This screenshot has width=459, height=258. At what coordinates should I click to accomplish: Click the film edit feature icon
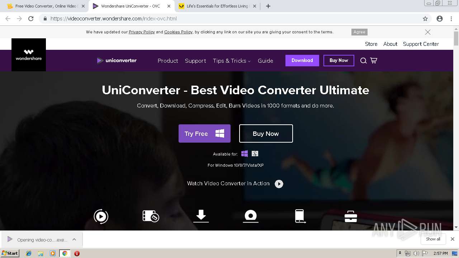click(x=151, y=216)
